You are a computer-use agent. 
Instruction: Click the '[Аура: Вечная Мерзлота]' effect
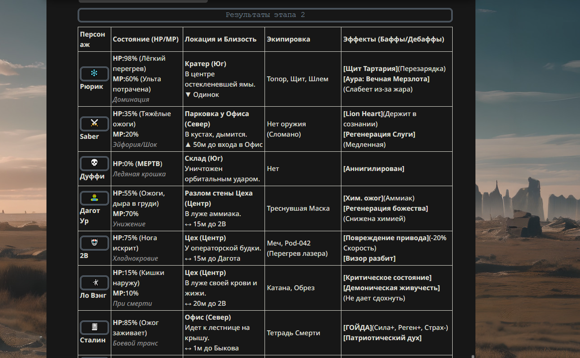[x=387, y=79]
